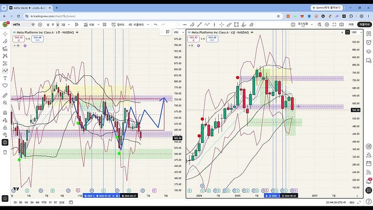Image resolution: width=373 pixels, height=210 pixels.
Task: Click the Alert (얼러트) button
Action: pos(118,25)
